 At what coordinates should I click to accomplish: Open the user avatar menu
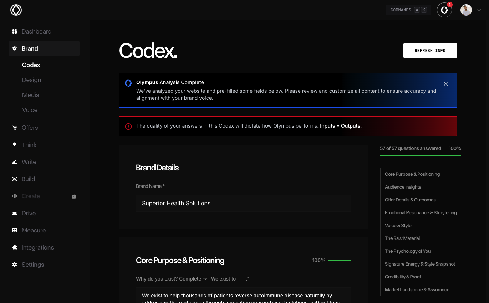click(466, 10)
